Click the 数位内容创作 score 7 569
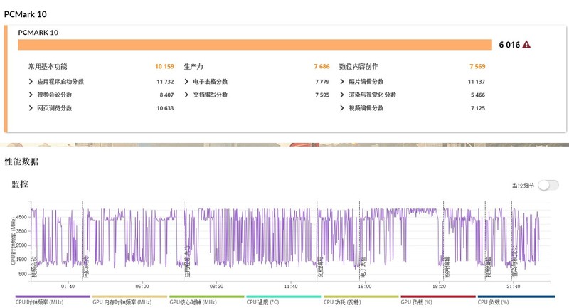The height and width of the screenshot is (308, 569). point(477,66)
